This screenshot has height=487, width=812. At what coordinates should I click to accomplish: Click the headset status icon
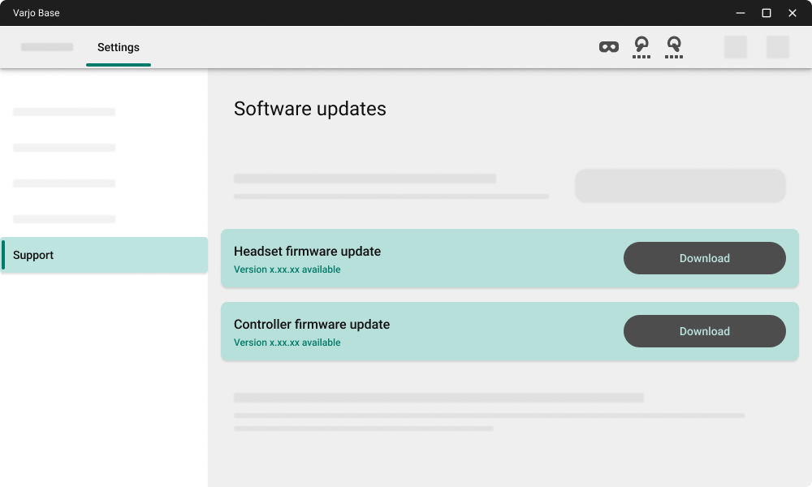click(x=608, y=47)
